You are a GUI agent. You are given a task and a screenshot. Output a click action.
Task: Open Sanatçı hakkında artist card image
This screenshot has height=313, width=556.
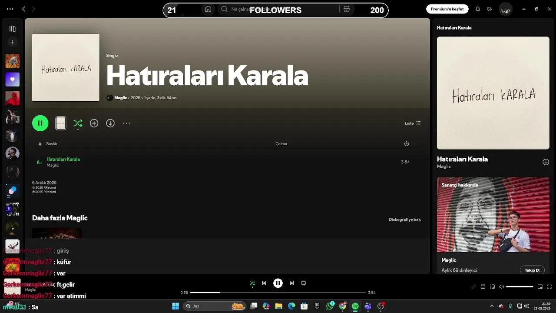pyautogui.click(x=493, y=215)
